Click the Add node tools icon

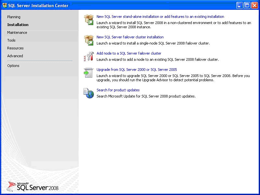89,57
